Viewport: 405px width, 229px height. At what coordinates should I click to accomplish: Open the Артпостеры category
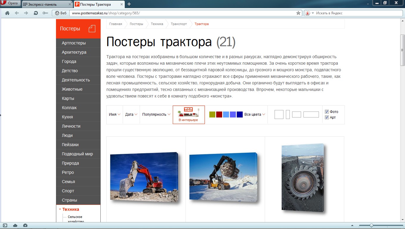click(78, 43)
